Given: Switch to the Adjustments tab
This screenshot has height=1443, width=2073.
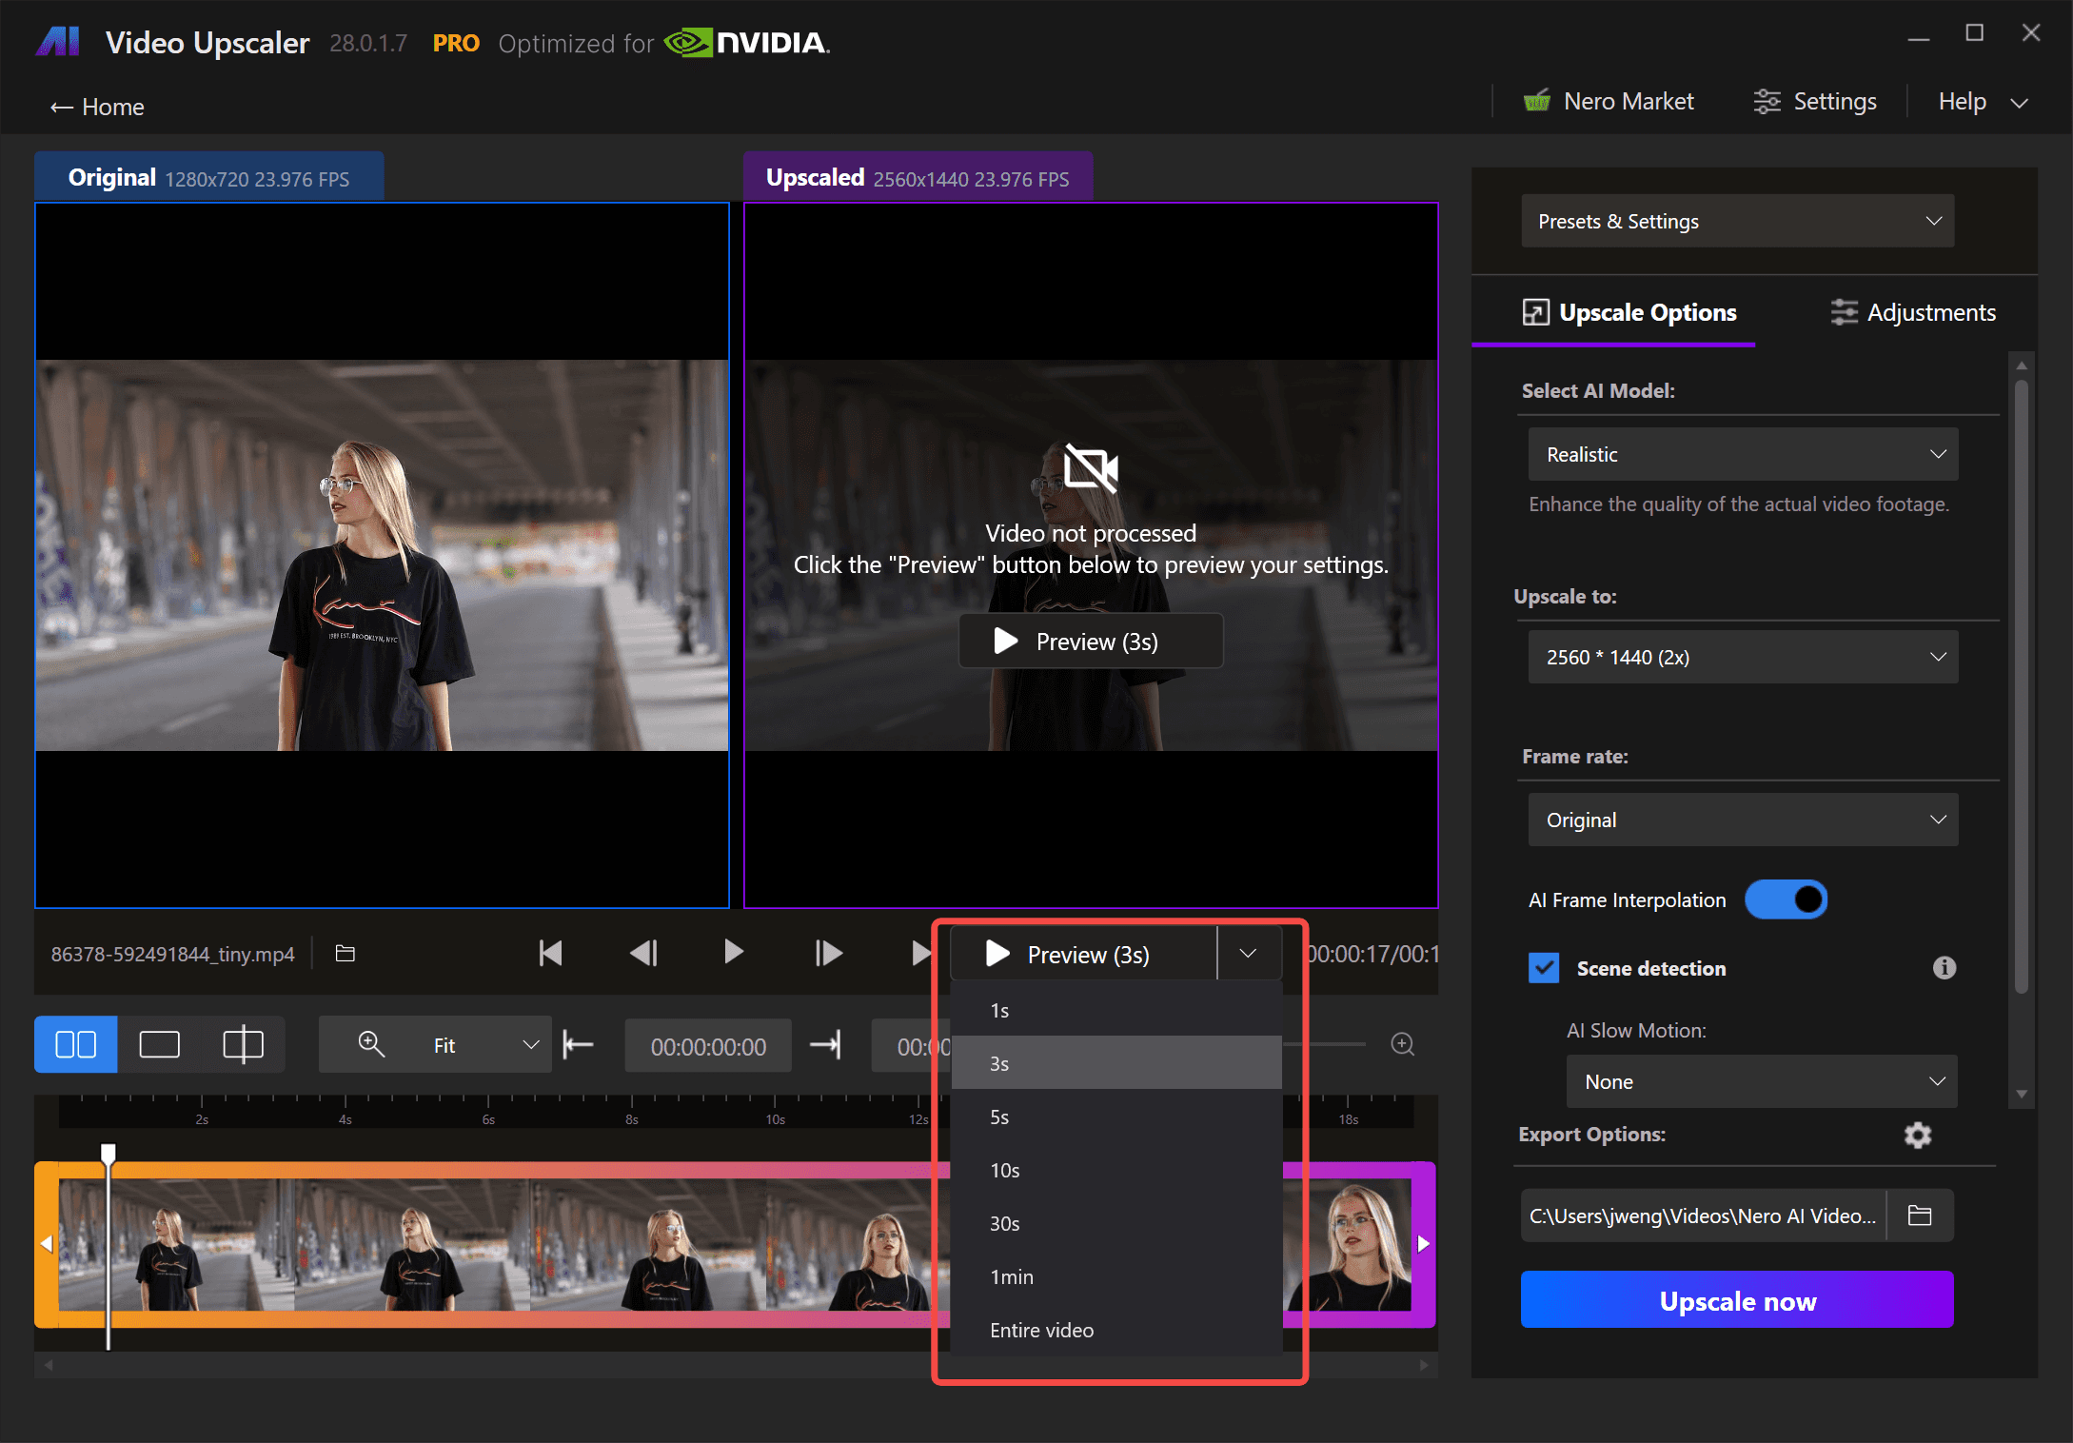Looking at the screenshot, I should (1913, 312).
